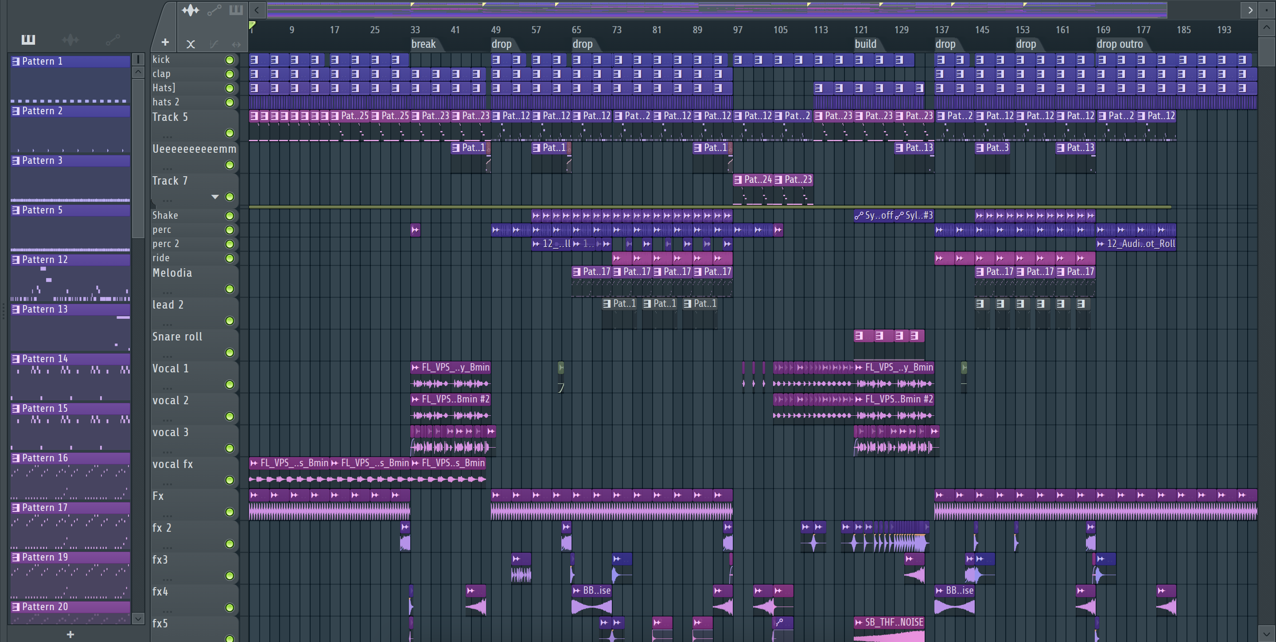Click the plus below the pattern list

70,634
